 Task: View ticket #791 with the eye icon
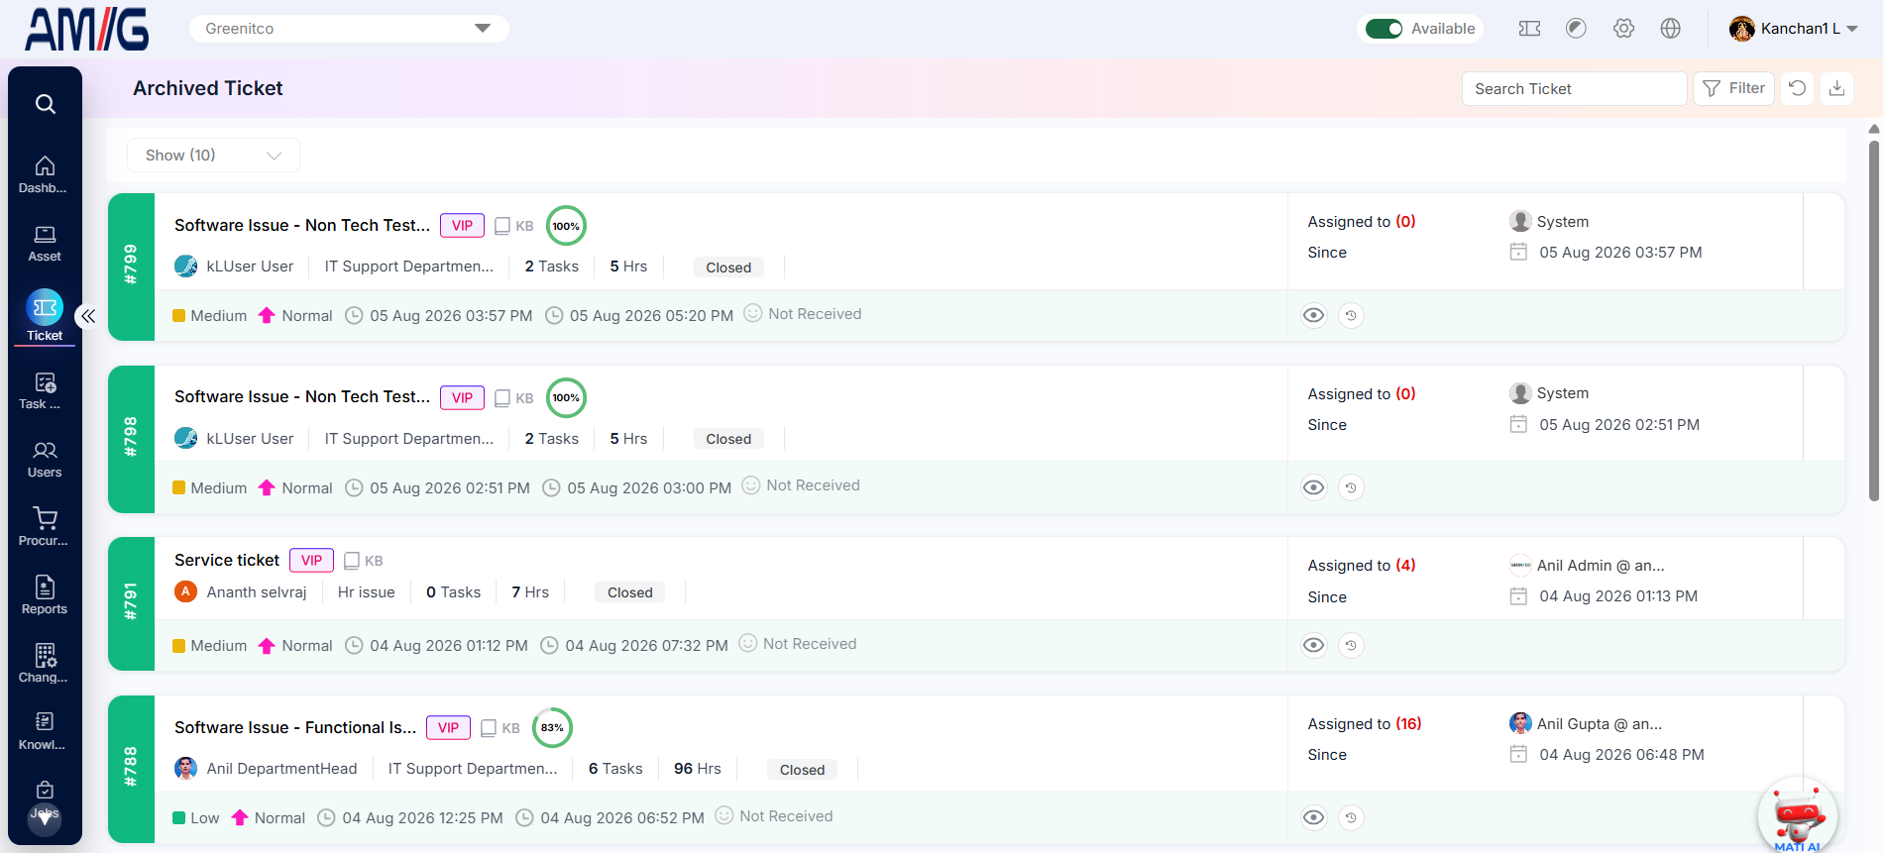[1314, 646]
